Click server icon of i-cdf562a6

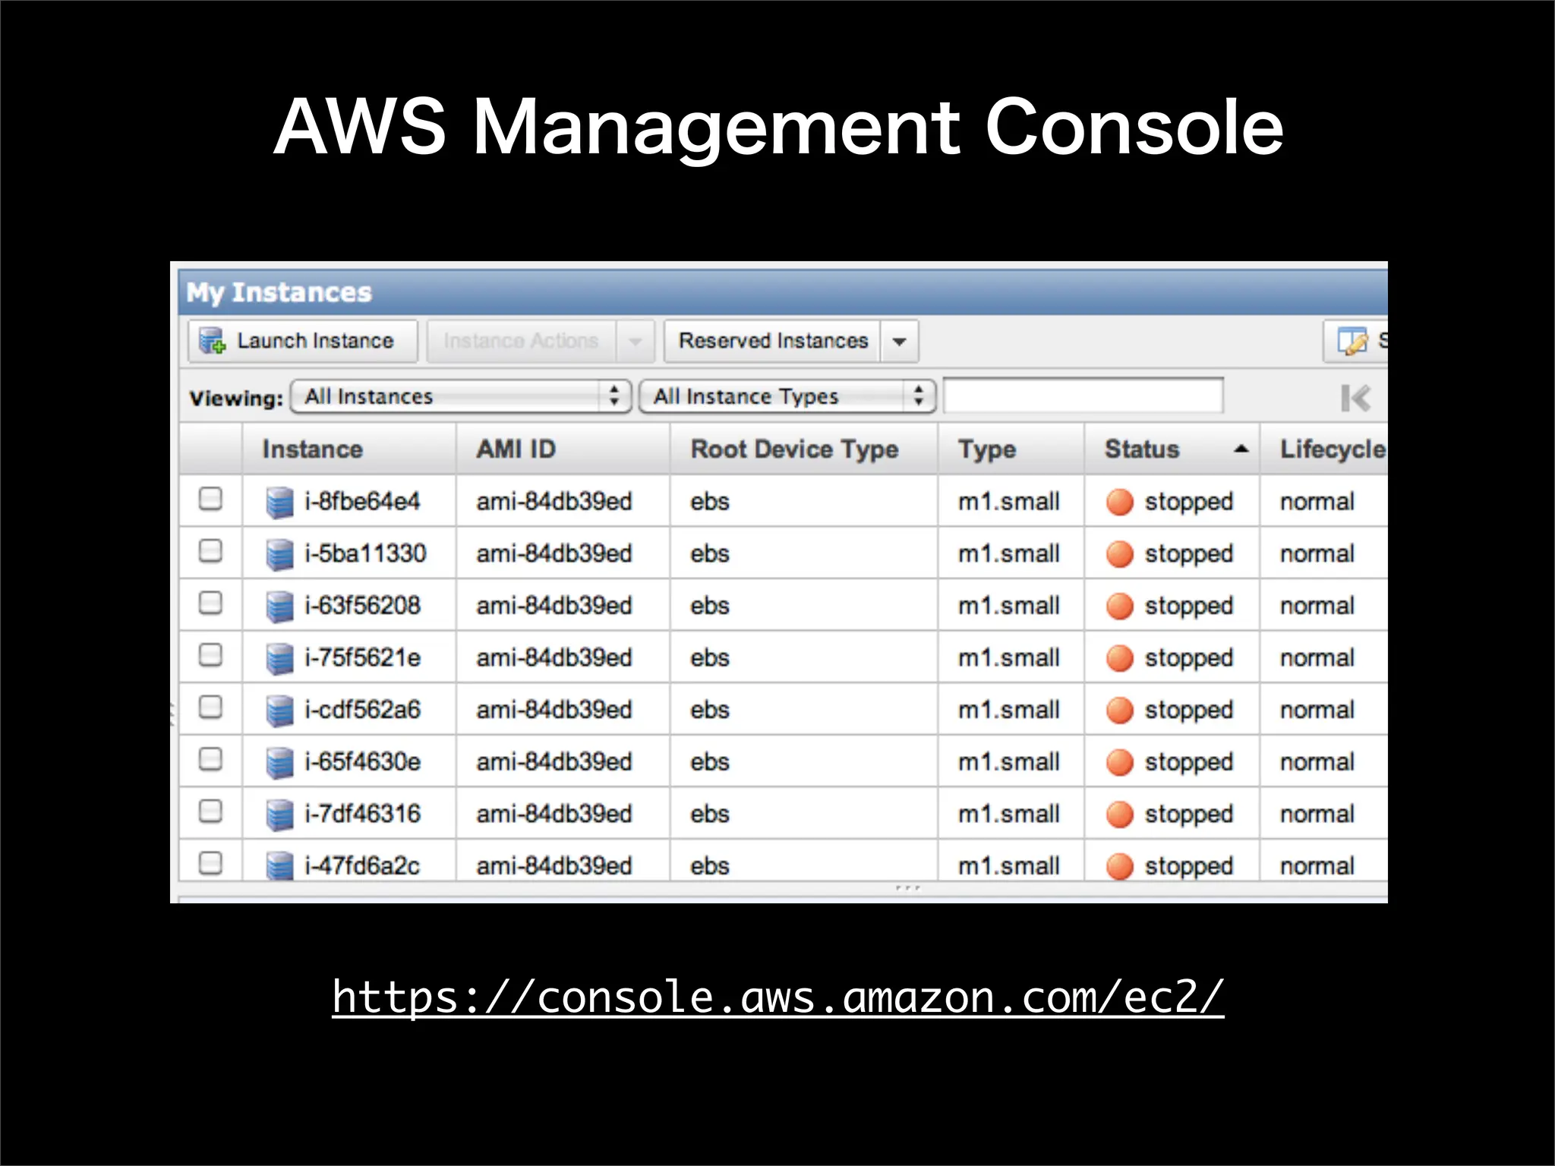[x=279, y=711]
